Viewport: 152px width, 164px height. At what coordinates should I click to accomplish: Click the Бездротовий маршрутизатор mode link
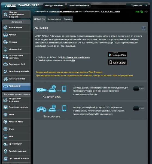[63, 11]
